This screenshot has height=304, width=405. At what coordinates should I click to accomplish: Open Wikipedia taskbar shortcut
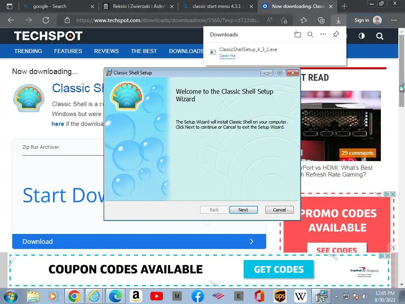[301, 296]
